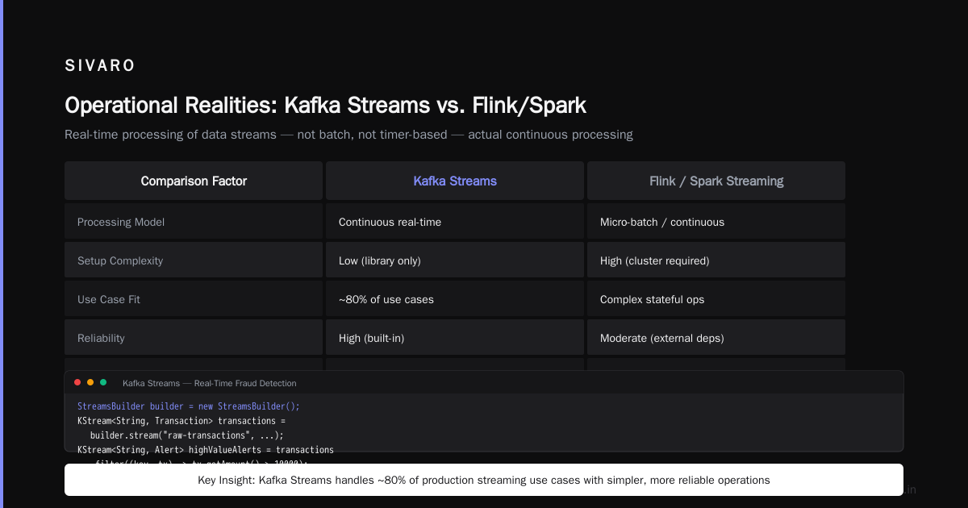This screenshot has width=968, height=508.
Task: Click the builder.stream("raw-transactions") code line
Action: 187,435
